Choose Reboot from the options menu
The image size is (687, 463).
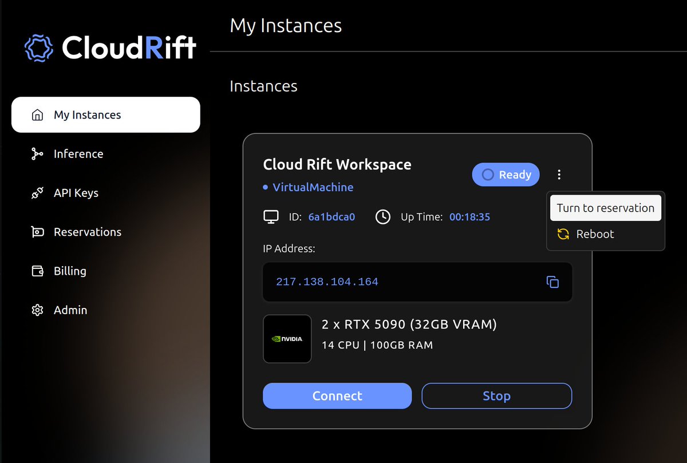tap(606, 234)
